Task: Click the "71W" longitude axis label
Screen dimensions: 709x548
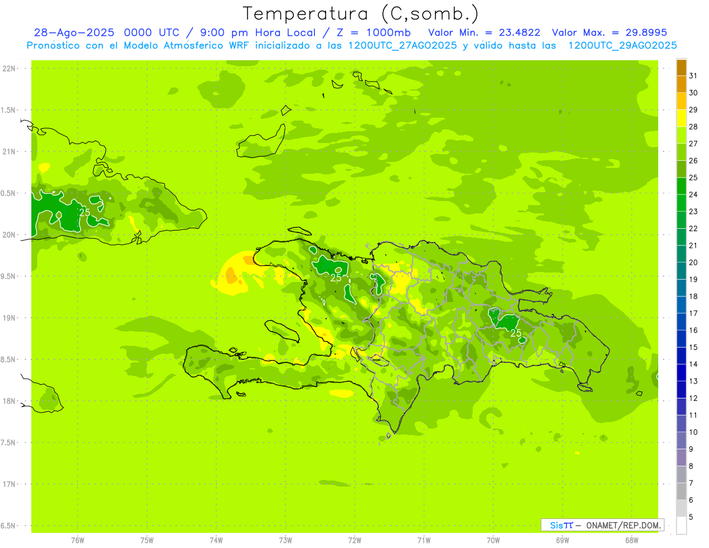Action: tap(424, 540)
